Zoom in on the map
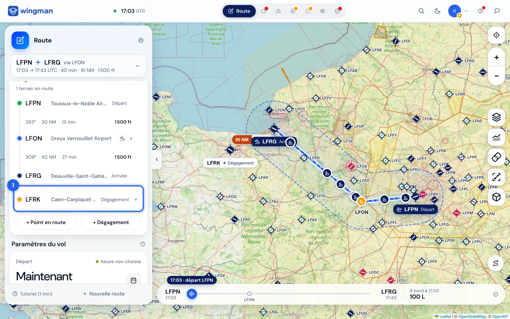This screenshot has width=510, height=319. click(x=496, y=57)
